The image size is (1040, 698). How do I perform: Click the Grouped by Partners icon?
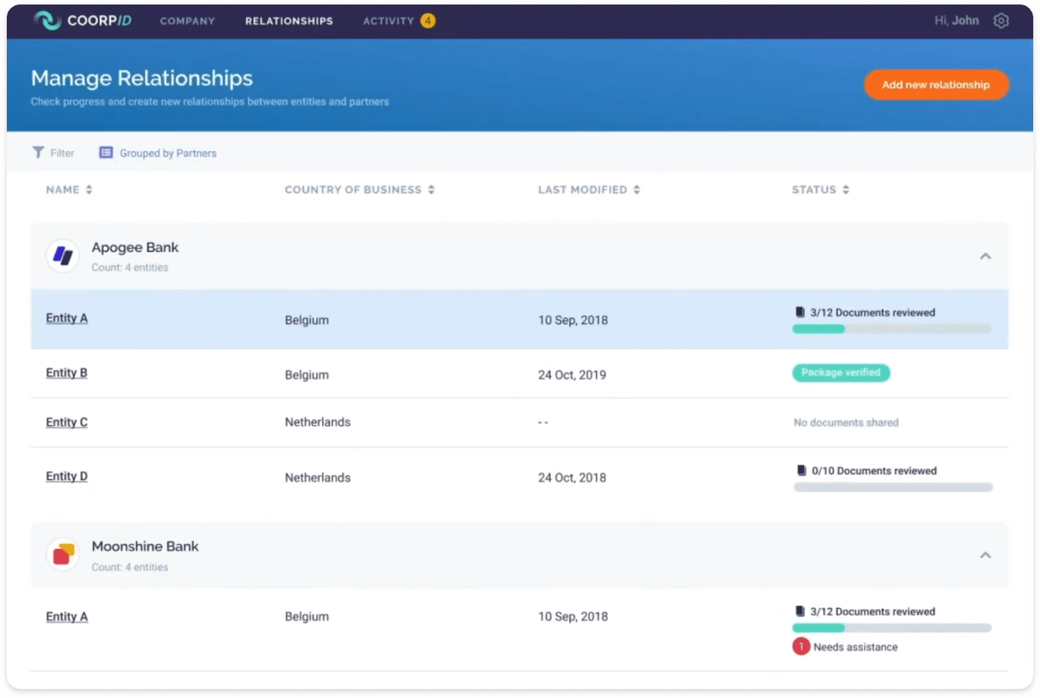tap(105, 152)
